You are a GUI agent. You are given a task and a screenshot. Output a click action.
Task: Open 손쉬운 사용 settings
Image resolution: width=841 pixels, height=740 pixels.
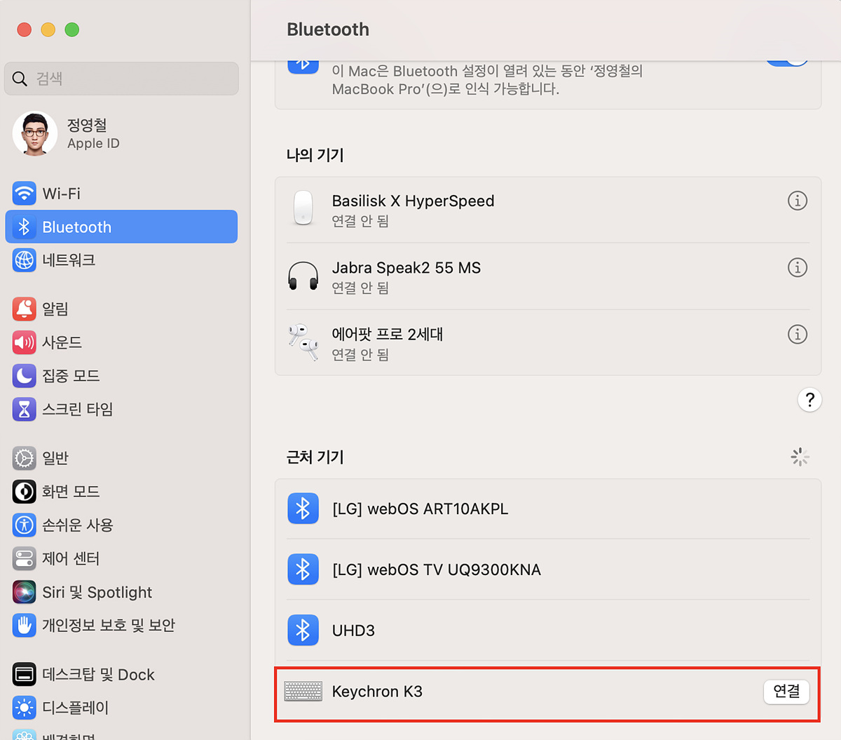[x=121, y=525]
